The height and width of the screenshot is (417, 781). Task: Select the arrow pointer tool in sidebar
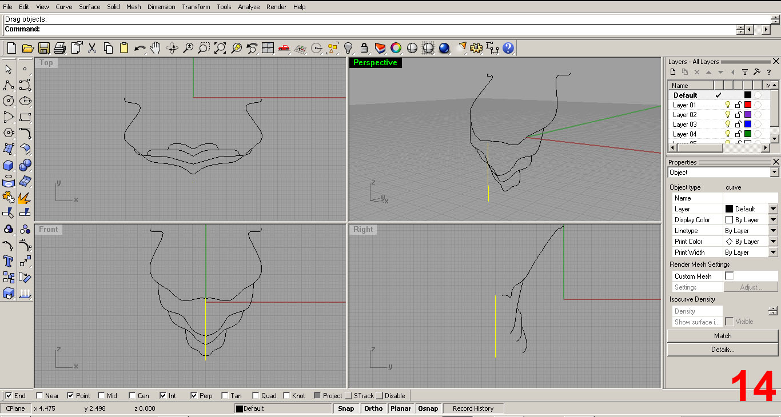click(9, 69)
